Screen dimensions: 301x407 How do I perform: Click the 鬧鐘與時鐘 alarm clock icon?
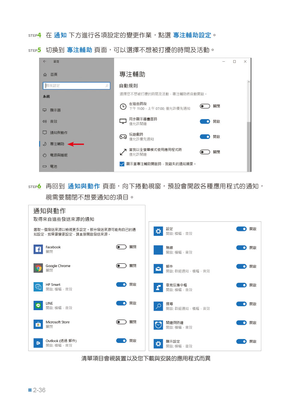coord(158,325)
